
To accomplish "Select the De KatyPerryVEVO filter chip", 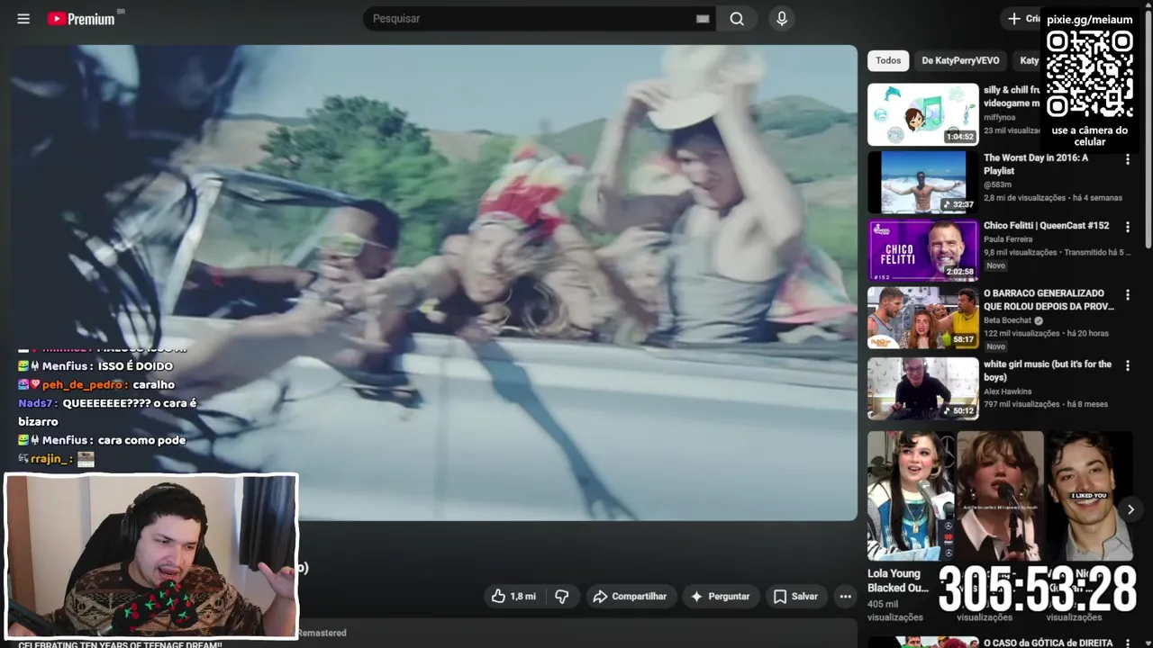I will click(x=960, y=60).
